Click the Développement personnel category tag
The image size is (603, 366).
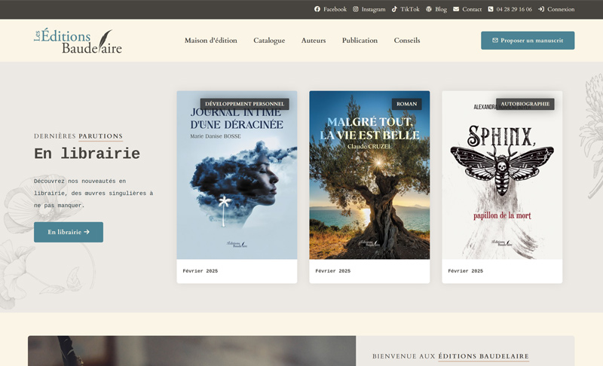(244, 104)
